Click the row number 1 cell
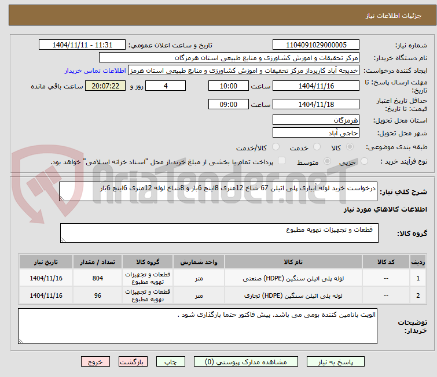The image size is (437, 377). coord(418,278)
